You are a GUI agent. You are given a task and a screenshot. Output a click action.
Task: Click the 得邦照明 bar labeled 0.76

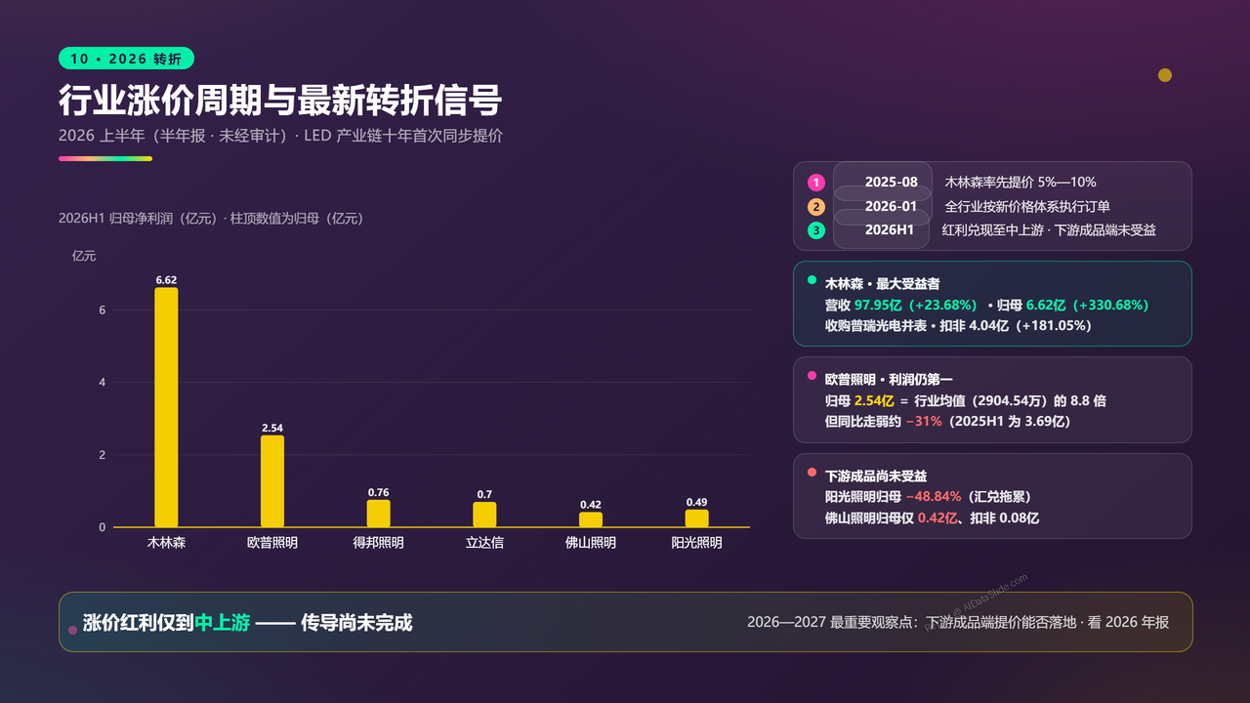(x=378, y=514)
